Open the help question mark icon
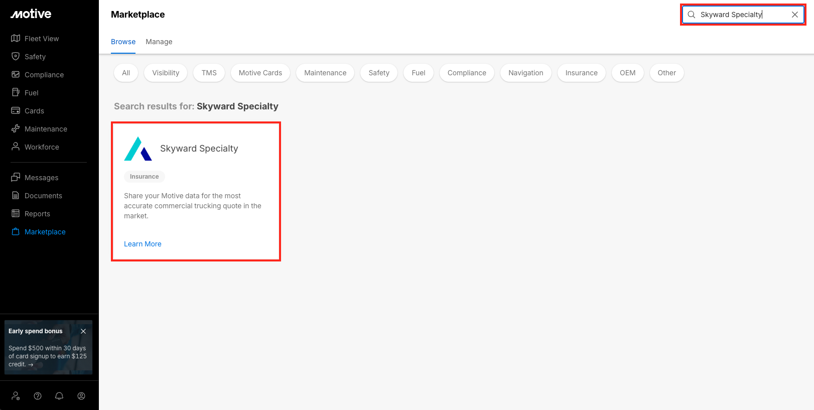814x410 pixels. [x=38, y=396]
